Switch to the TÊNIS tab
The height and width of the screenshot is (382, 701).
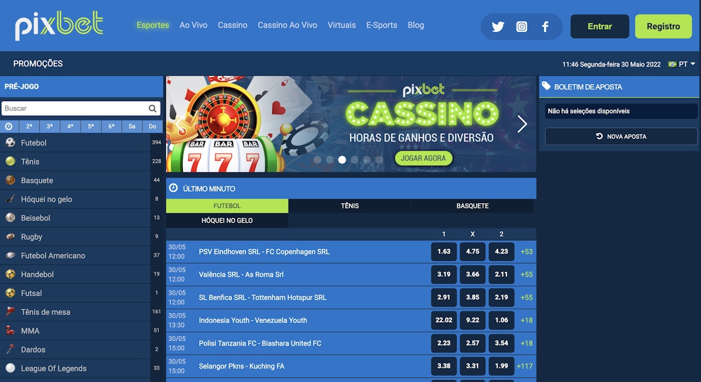coord(350,206)
